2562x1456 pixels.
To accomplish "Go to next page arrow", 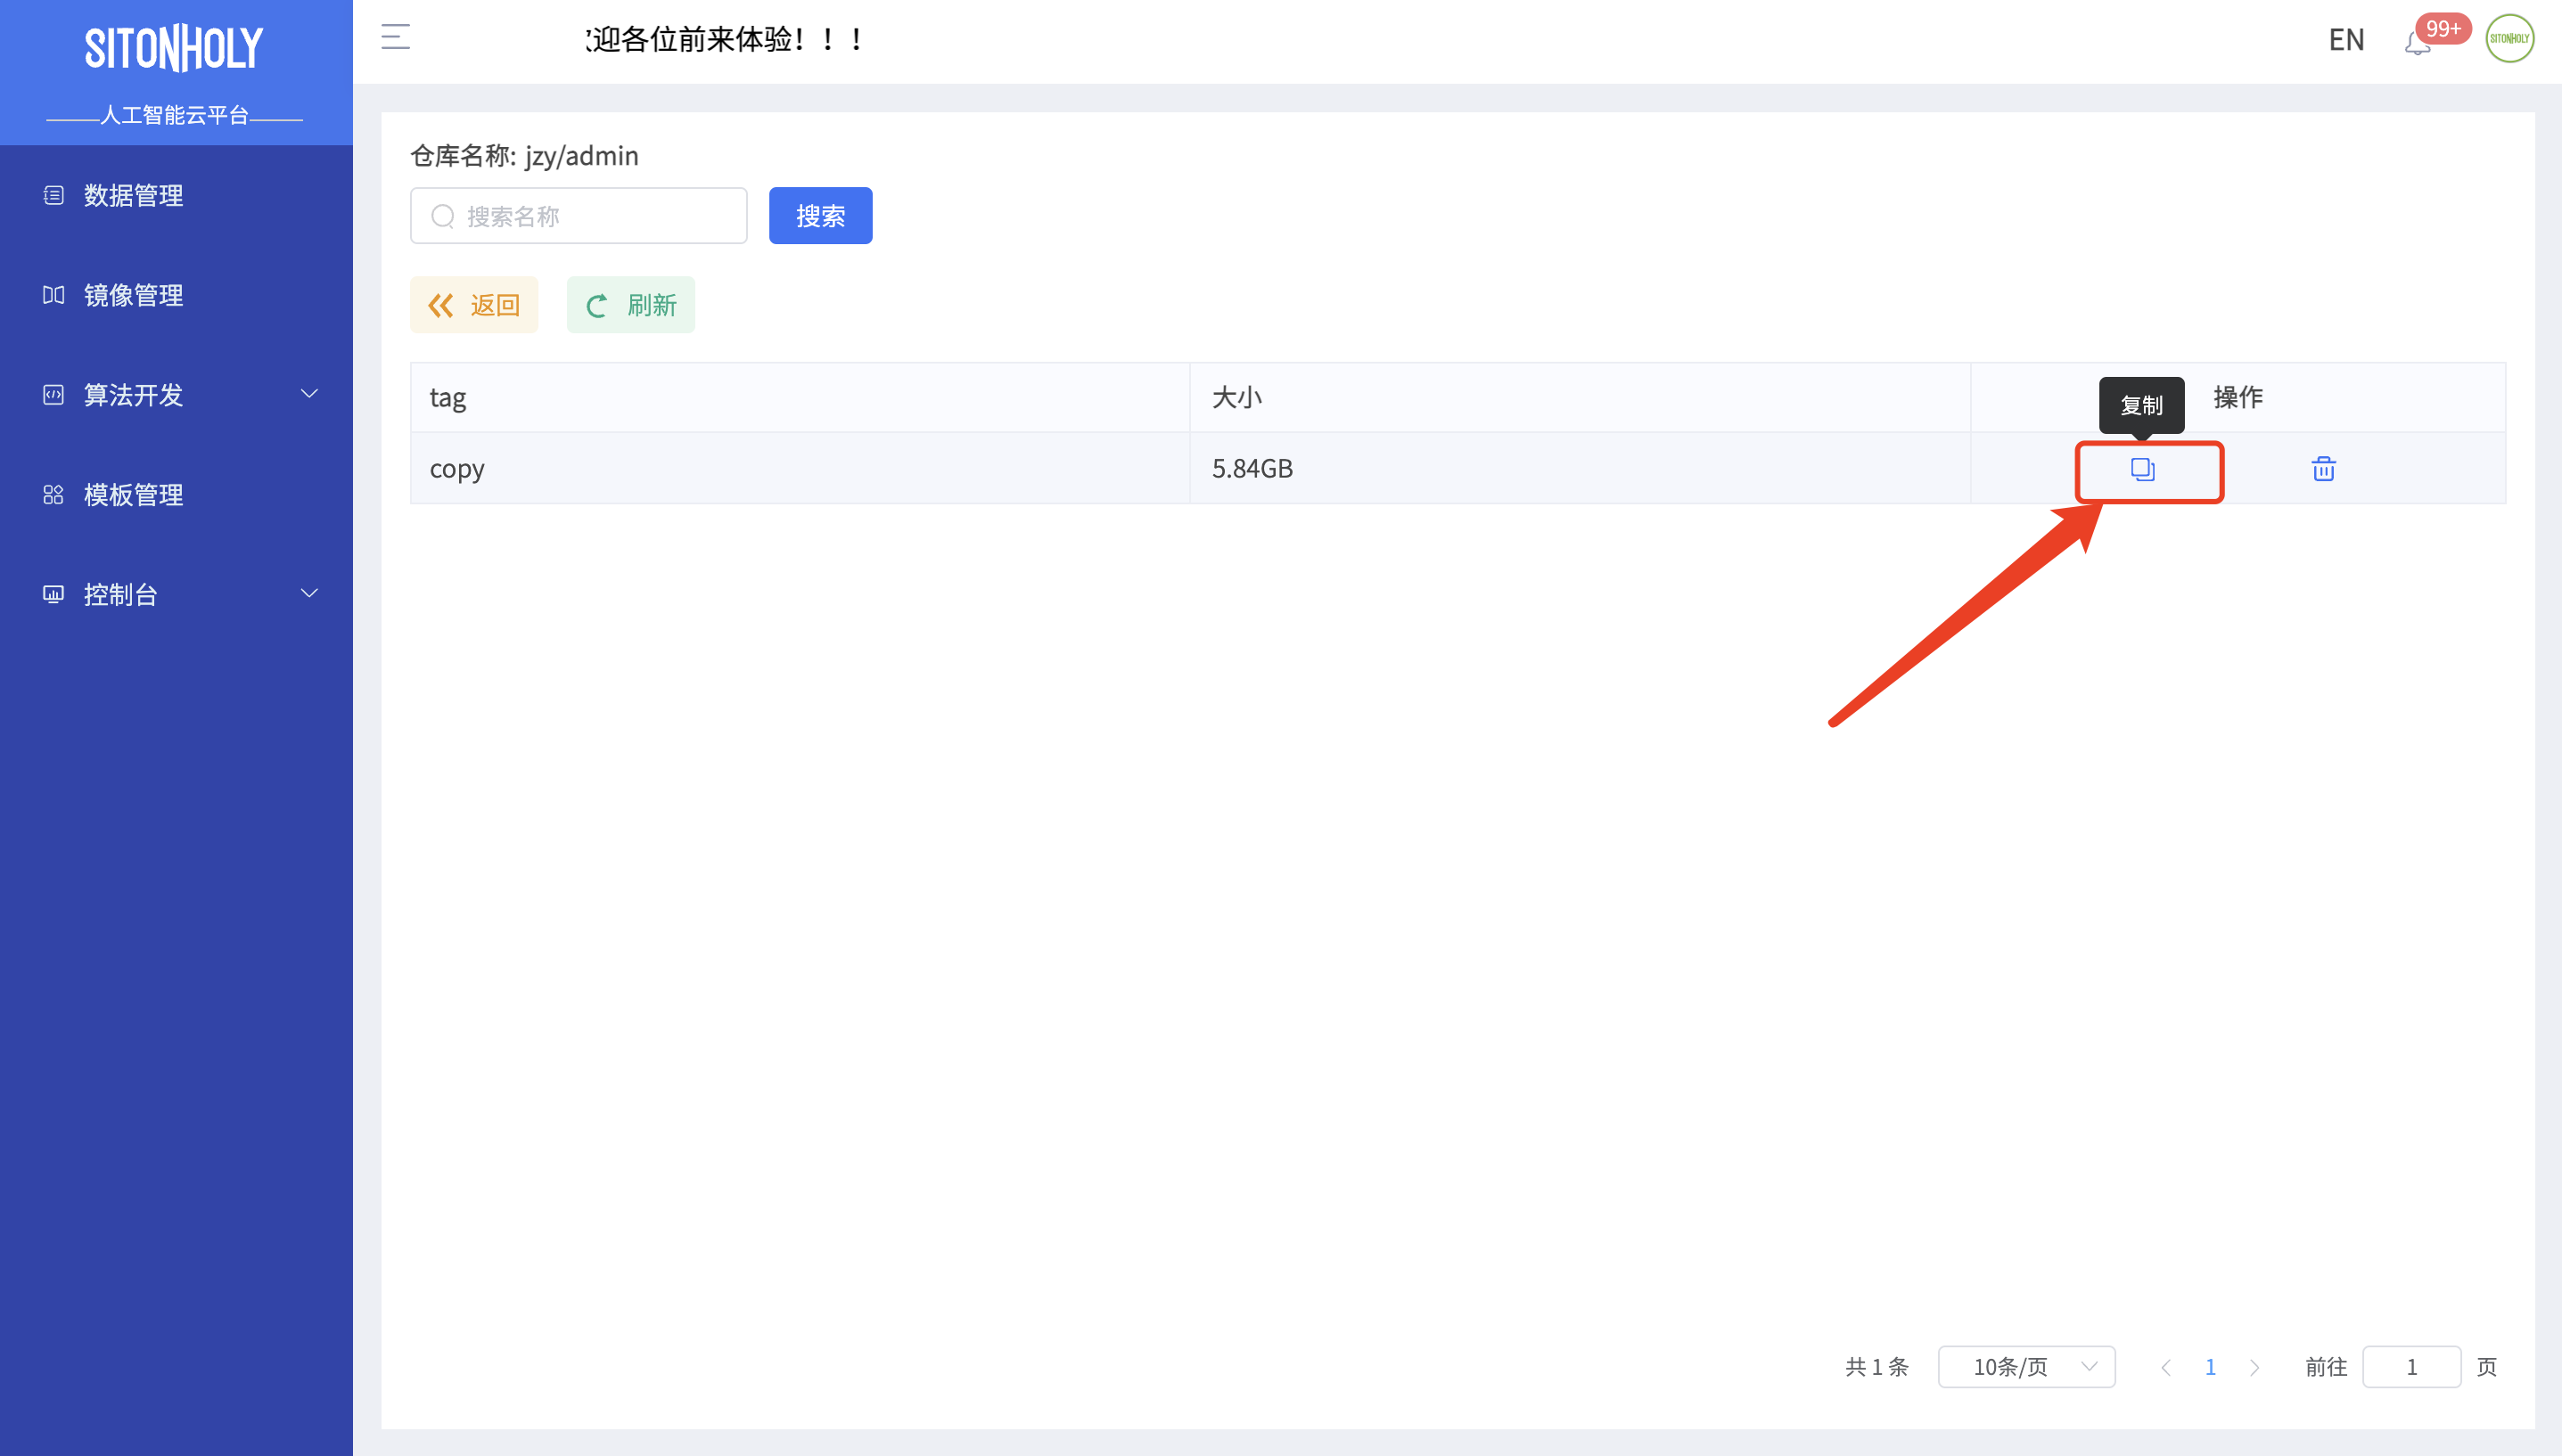I will [2254, 1367].
